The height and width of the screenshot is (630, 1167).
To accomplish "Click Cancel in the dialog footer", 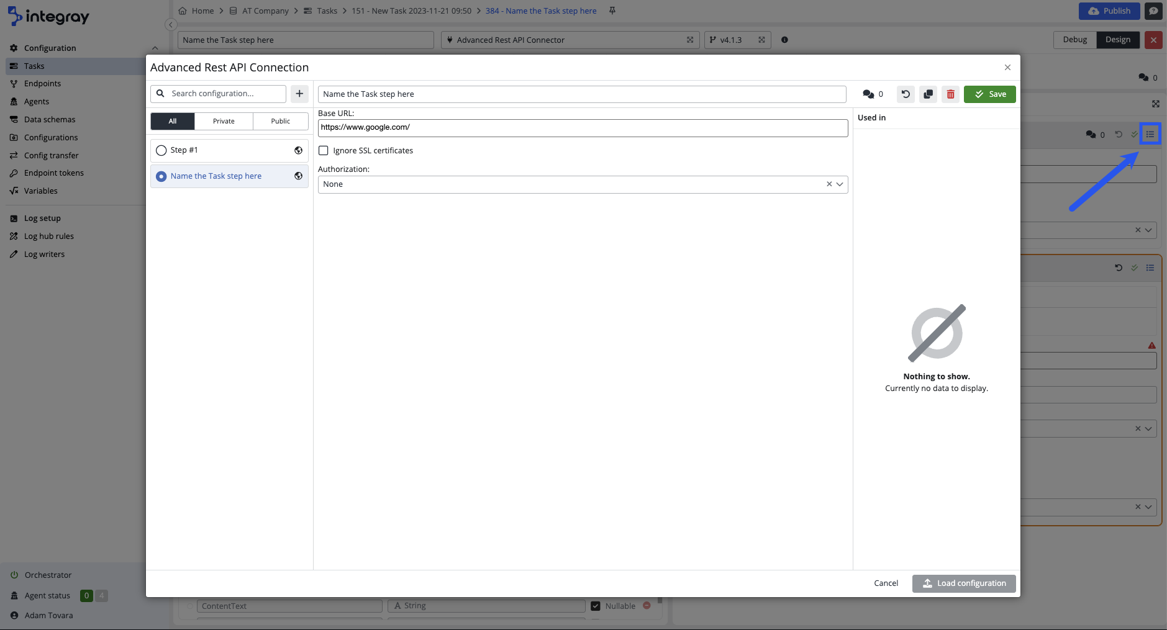I will (x=886, y=583).
